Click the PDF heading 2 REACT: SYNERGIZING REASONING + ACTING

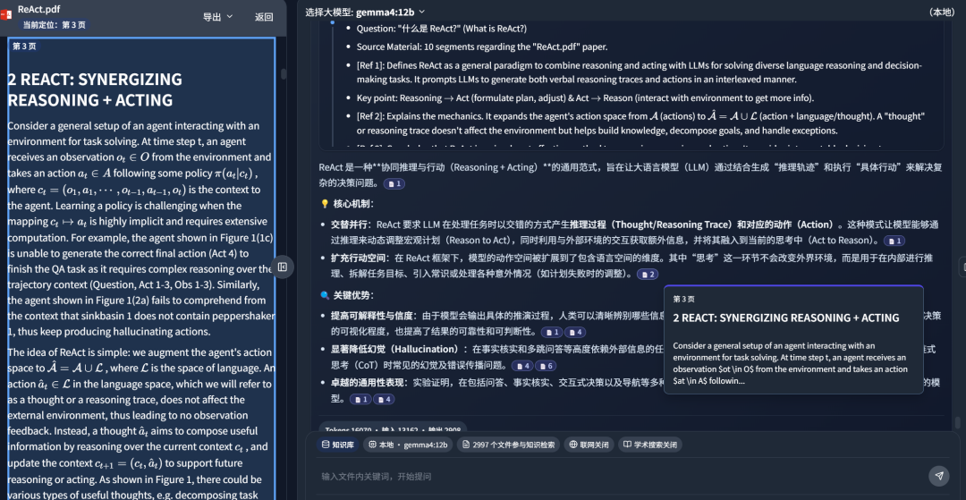pyautogui.click(x=96, y=89)
